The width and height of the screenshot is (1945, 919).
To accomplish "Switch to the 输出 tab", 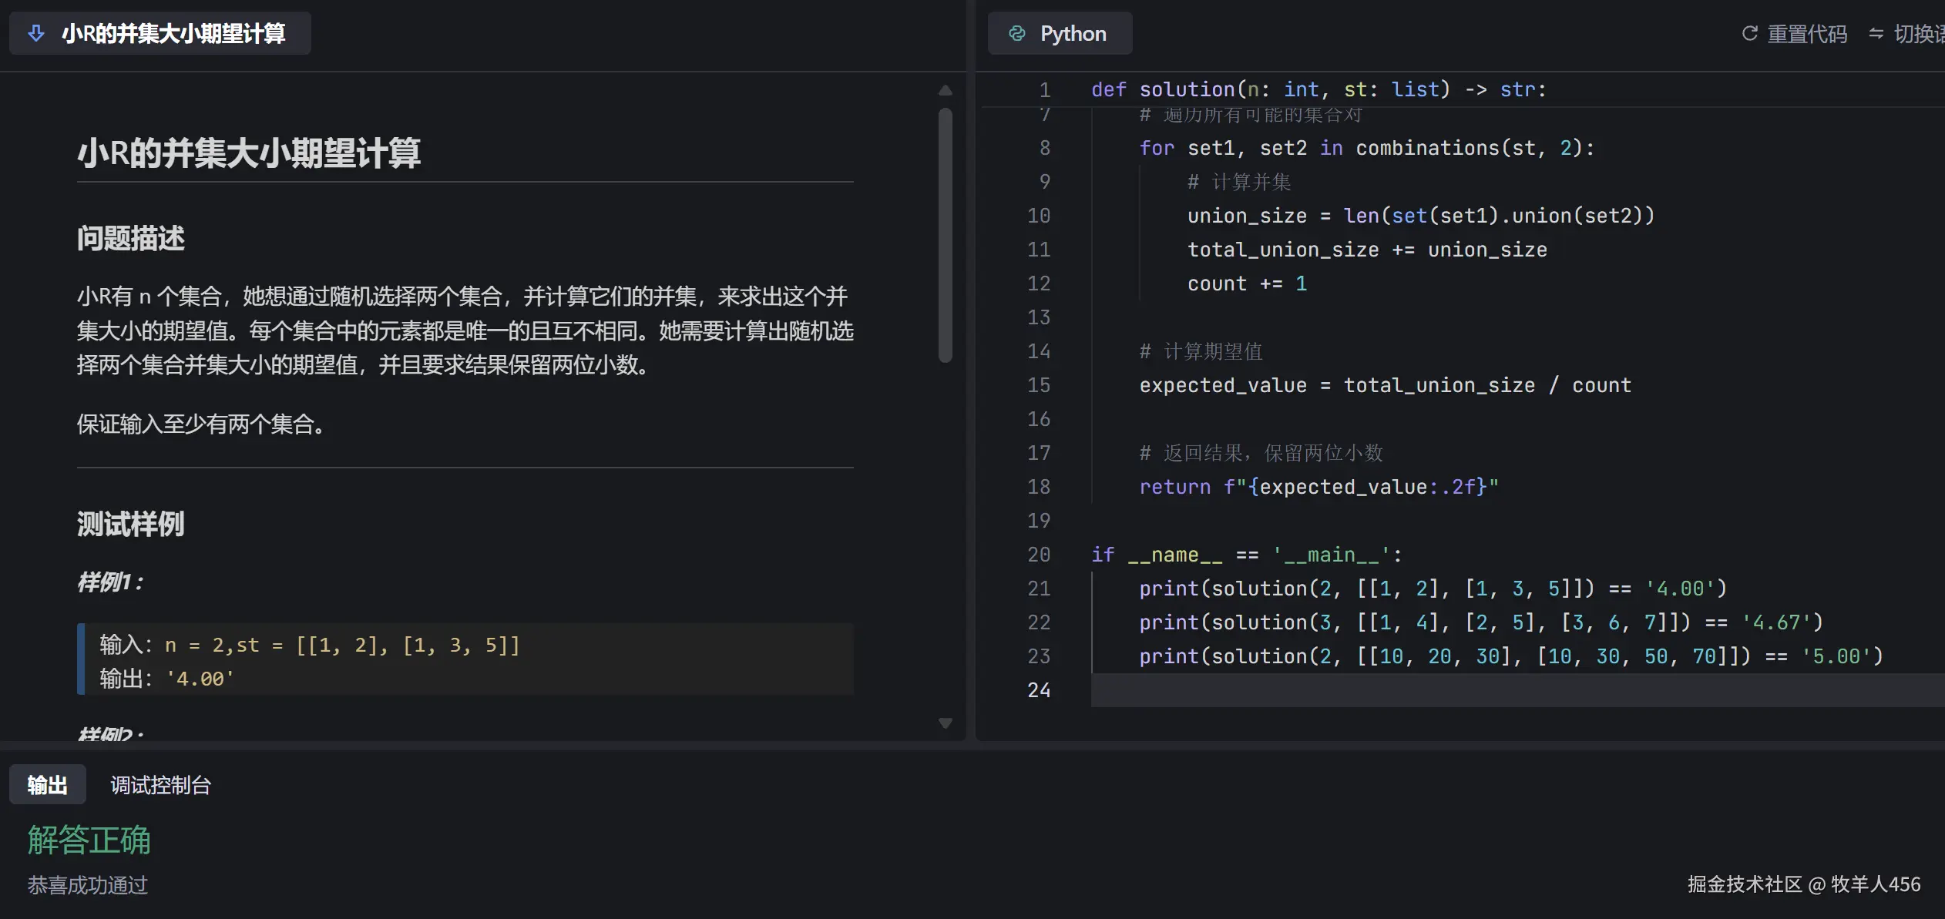I will pos(47,783).
